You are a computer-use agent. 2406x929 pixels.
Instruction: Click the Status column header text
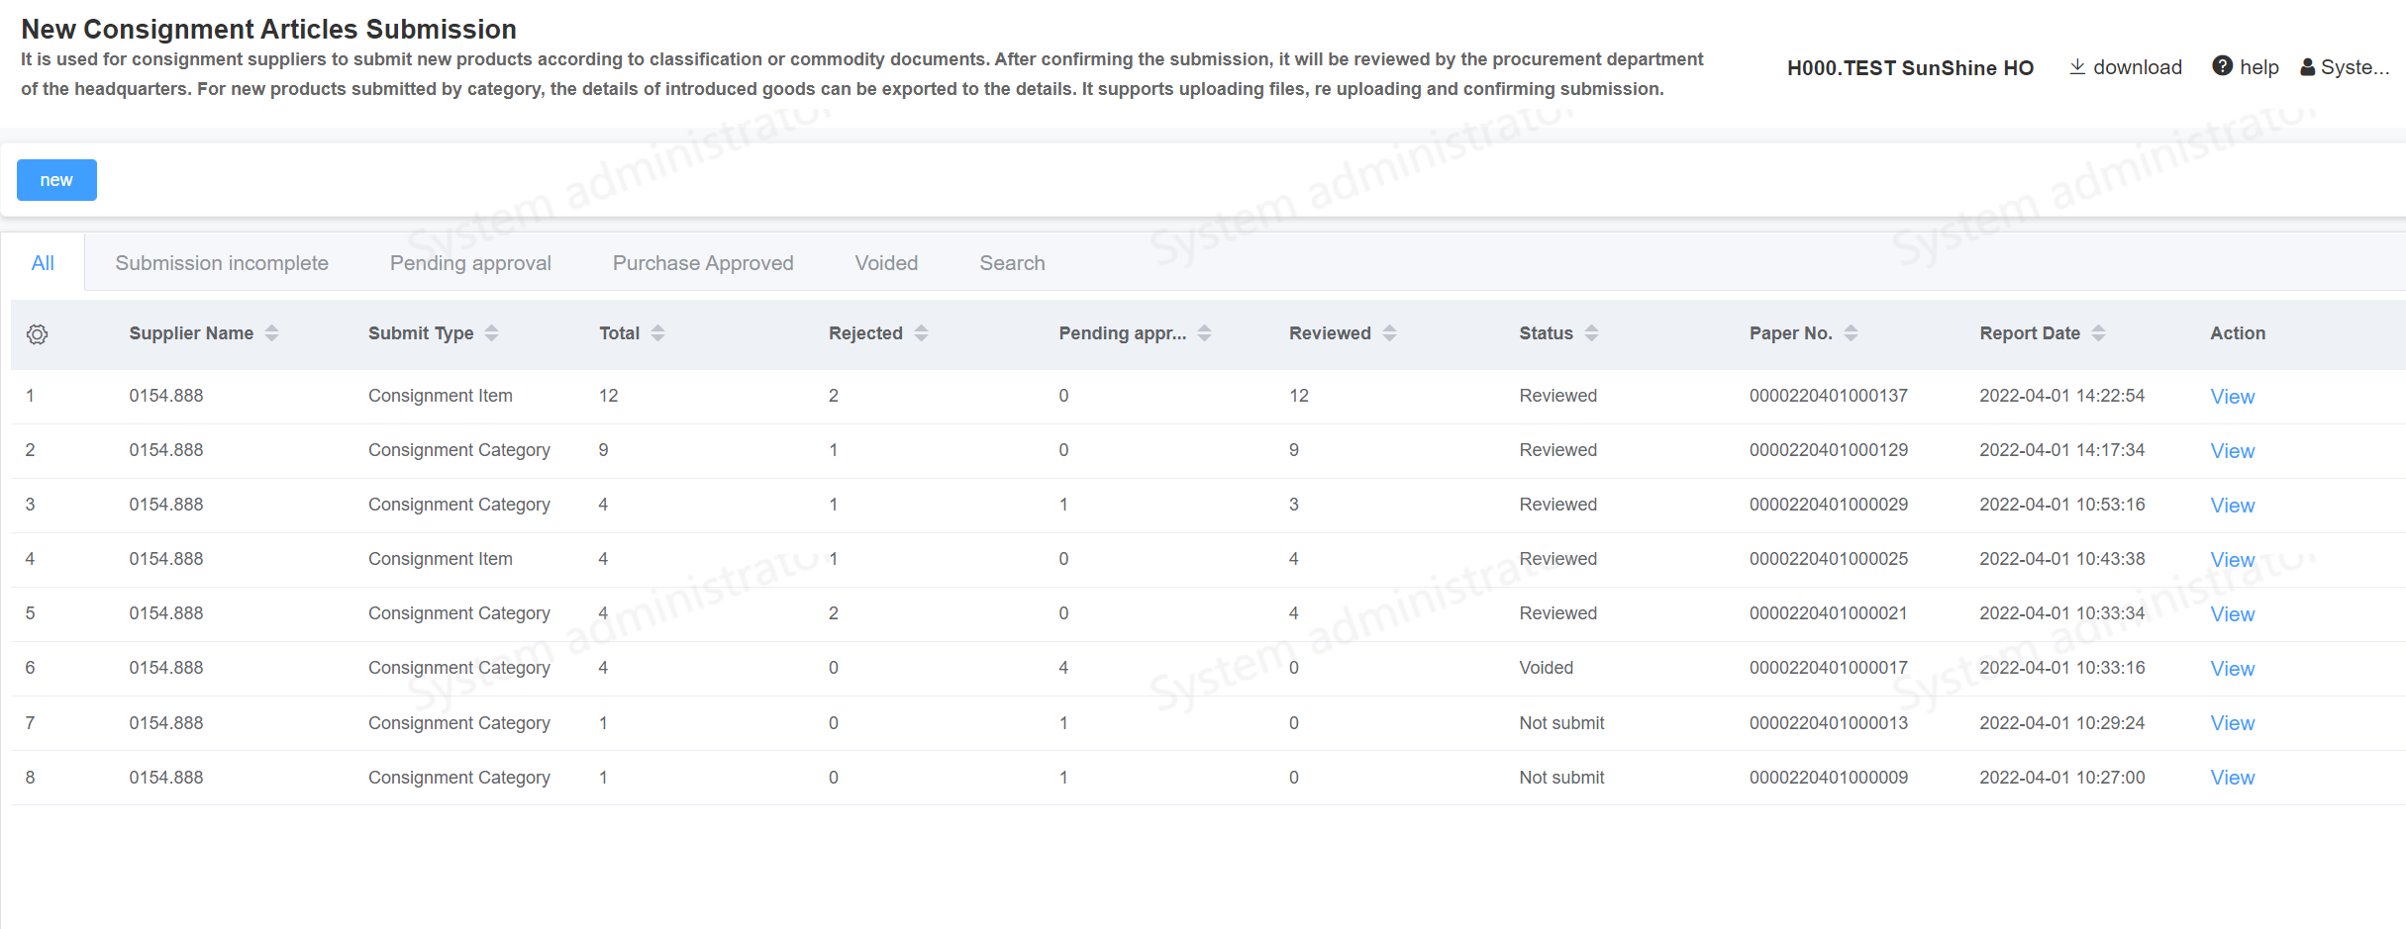[x=1546, y=333]
